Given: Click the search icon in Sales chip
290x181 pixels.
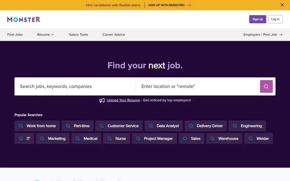Looking at the screenshot, I should 185,138.
